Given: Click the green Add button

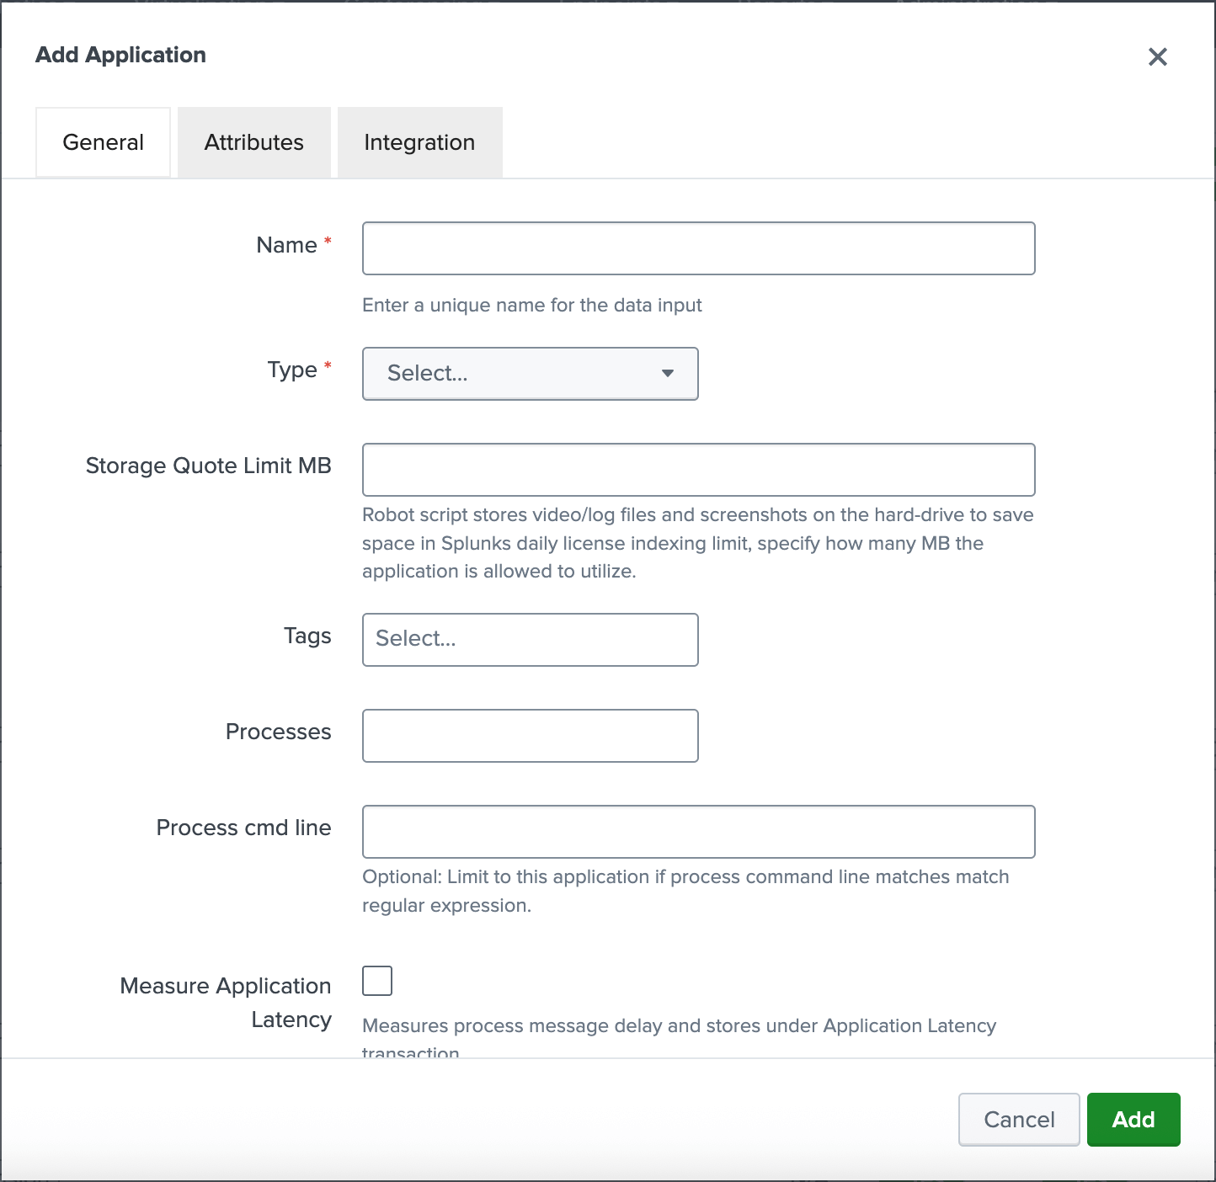Looking at the screenshot, I should tap(1133, 1120).
